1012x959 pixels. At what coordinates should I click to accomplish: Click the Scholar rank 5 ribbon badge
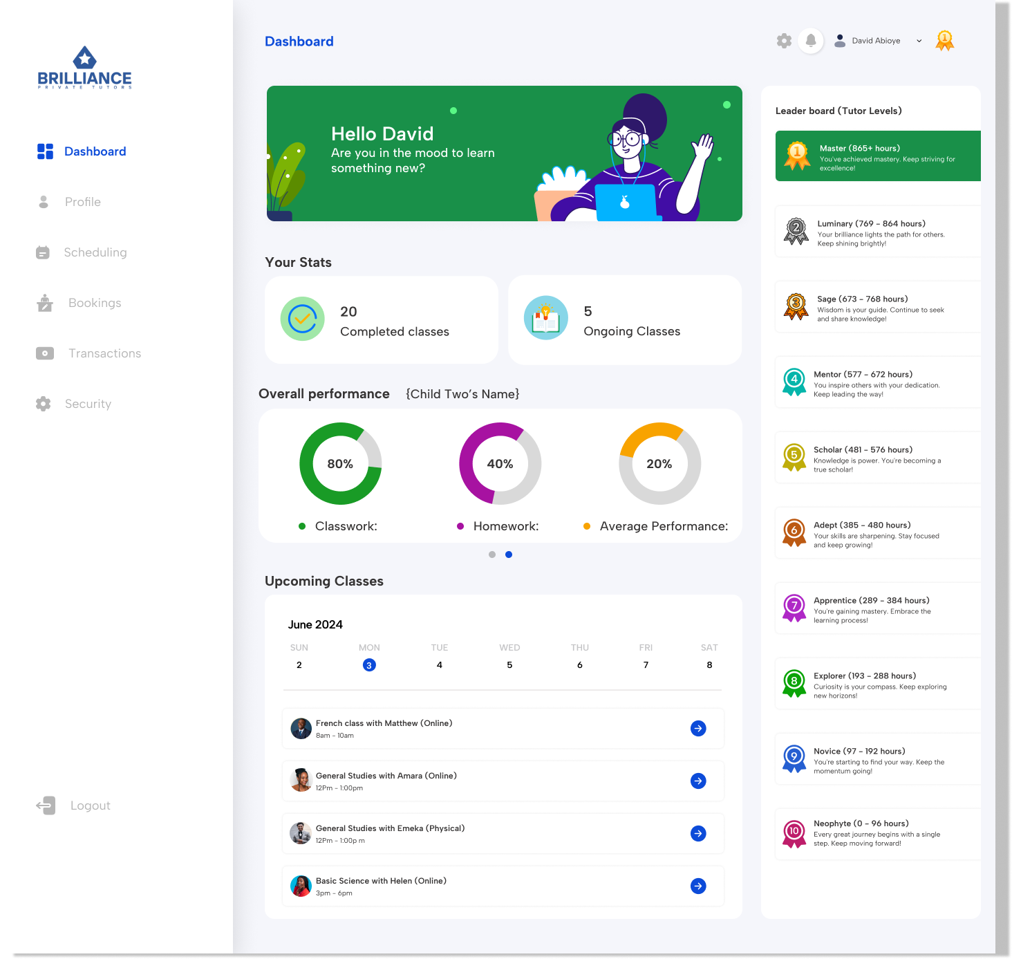coord(794,457)
